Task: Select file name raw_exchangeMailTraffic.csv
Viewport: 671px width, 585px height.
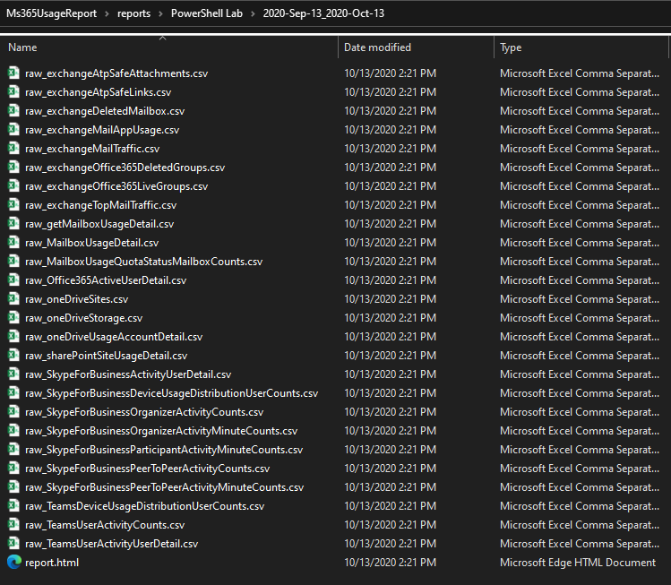Action: tap(92, 148)
